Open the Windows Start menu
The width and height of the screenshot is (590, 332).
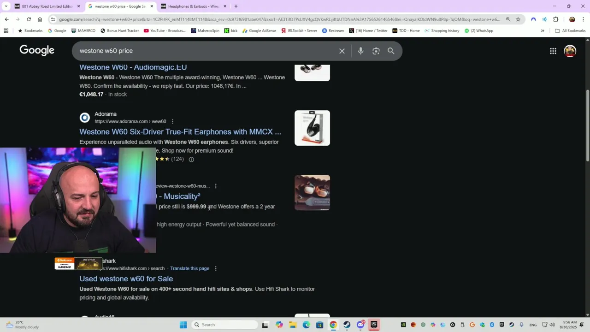click(x=183, y=325)
